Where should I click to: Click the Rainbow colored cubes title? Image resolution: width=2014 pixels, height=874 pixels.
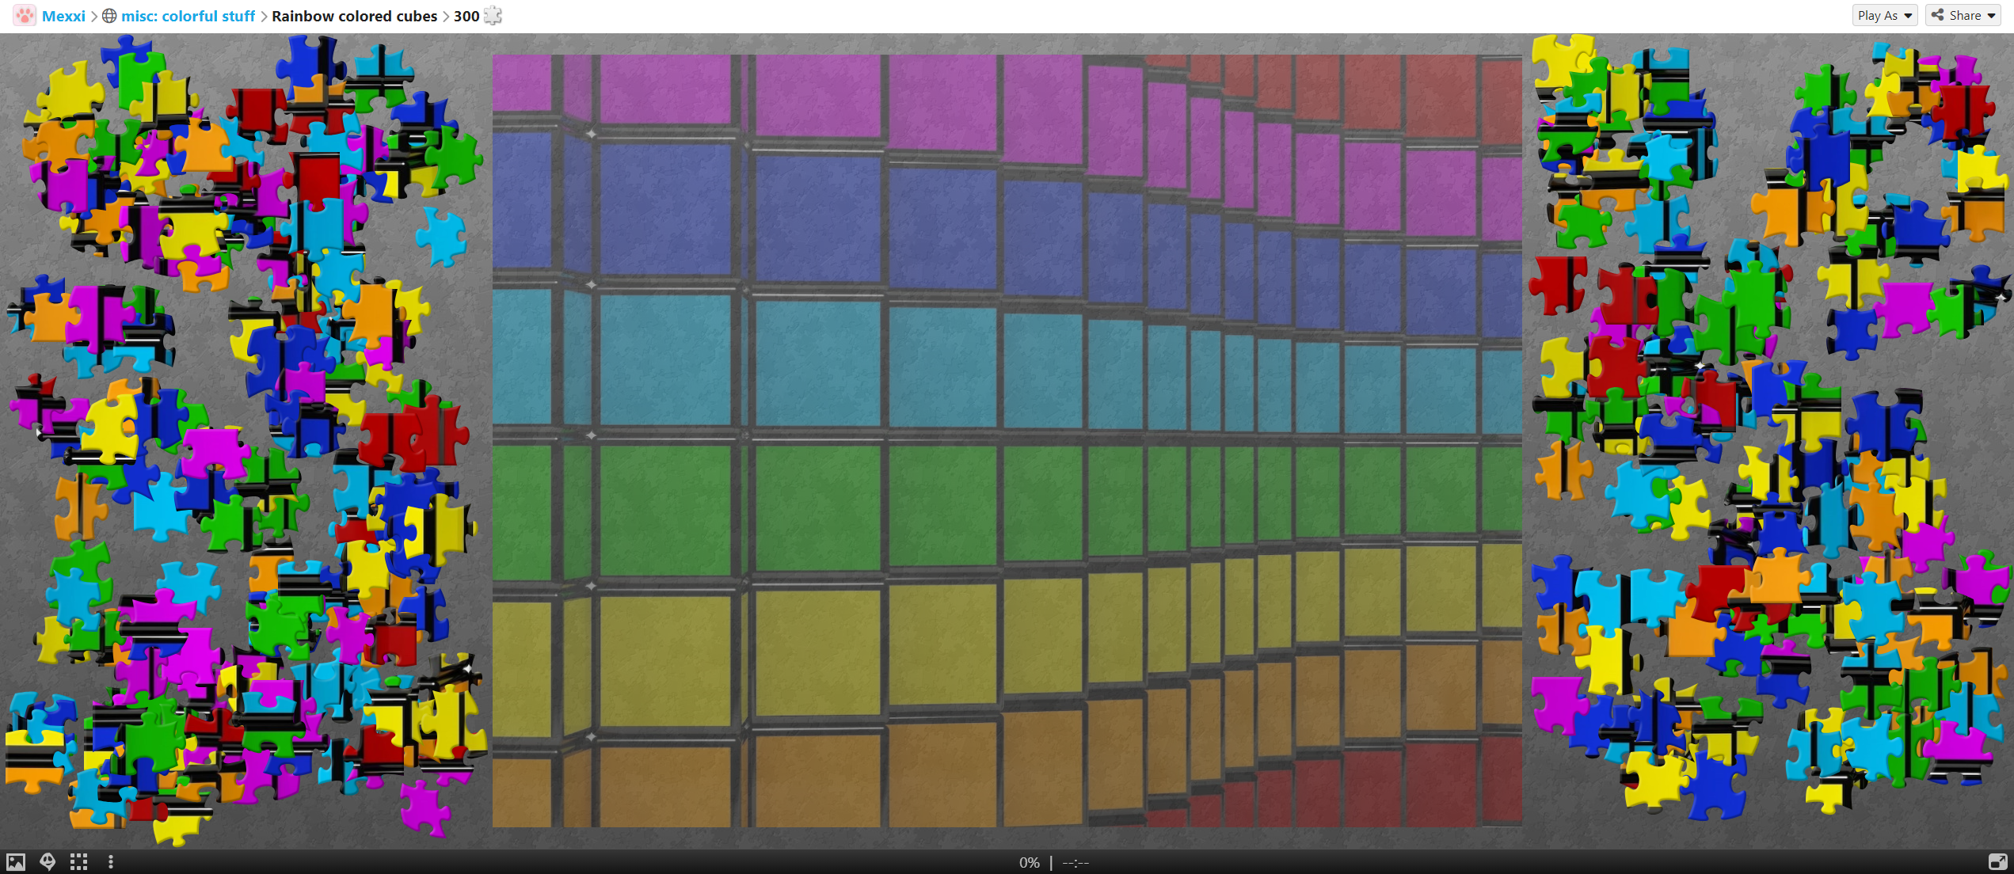click(x=354, y=16)
